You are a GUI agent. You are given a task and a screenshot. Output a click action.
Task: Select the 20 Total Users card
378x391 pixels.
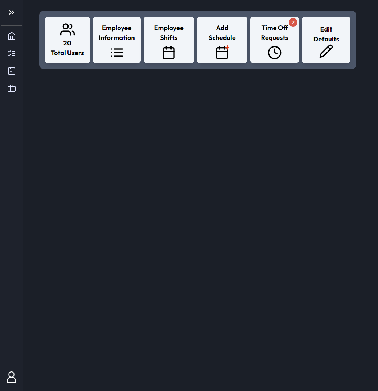click(67, 40)
